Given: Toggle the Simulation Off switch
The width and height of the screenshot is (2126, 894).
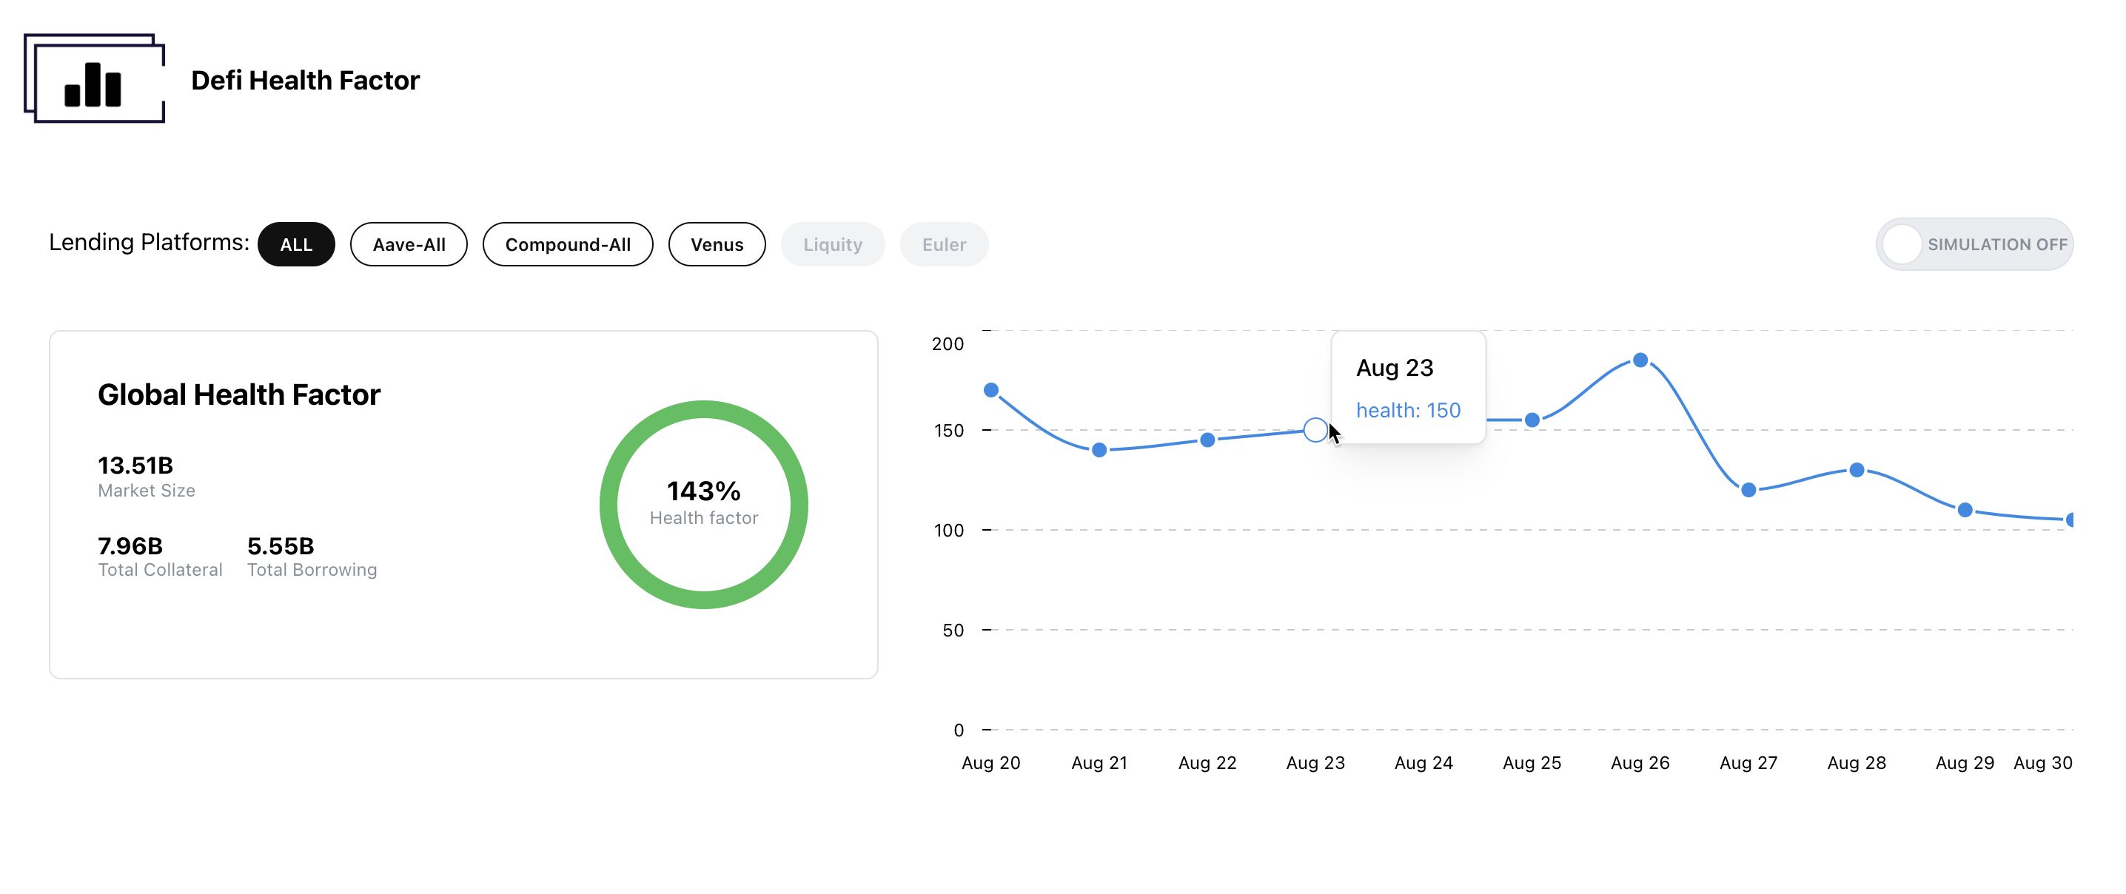Looking at the screenshot, I should click(1974, 244).
